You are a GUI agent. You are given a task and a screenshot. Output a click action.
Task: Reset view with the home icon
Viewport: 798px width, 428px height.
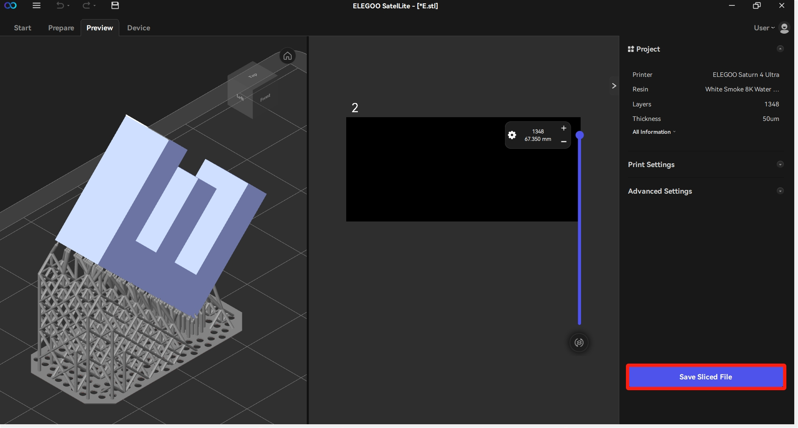point(288,56)
